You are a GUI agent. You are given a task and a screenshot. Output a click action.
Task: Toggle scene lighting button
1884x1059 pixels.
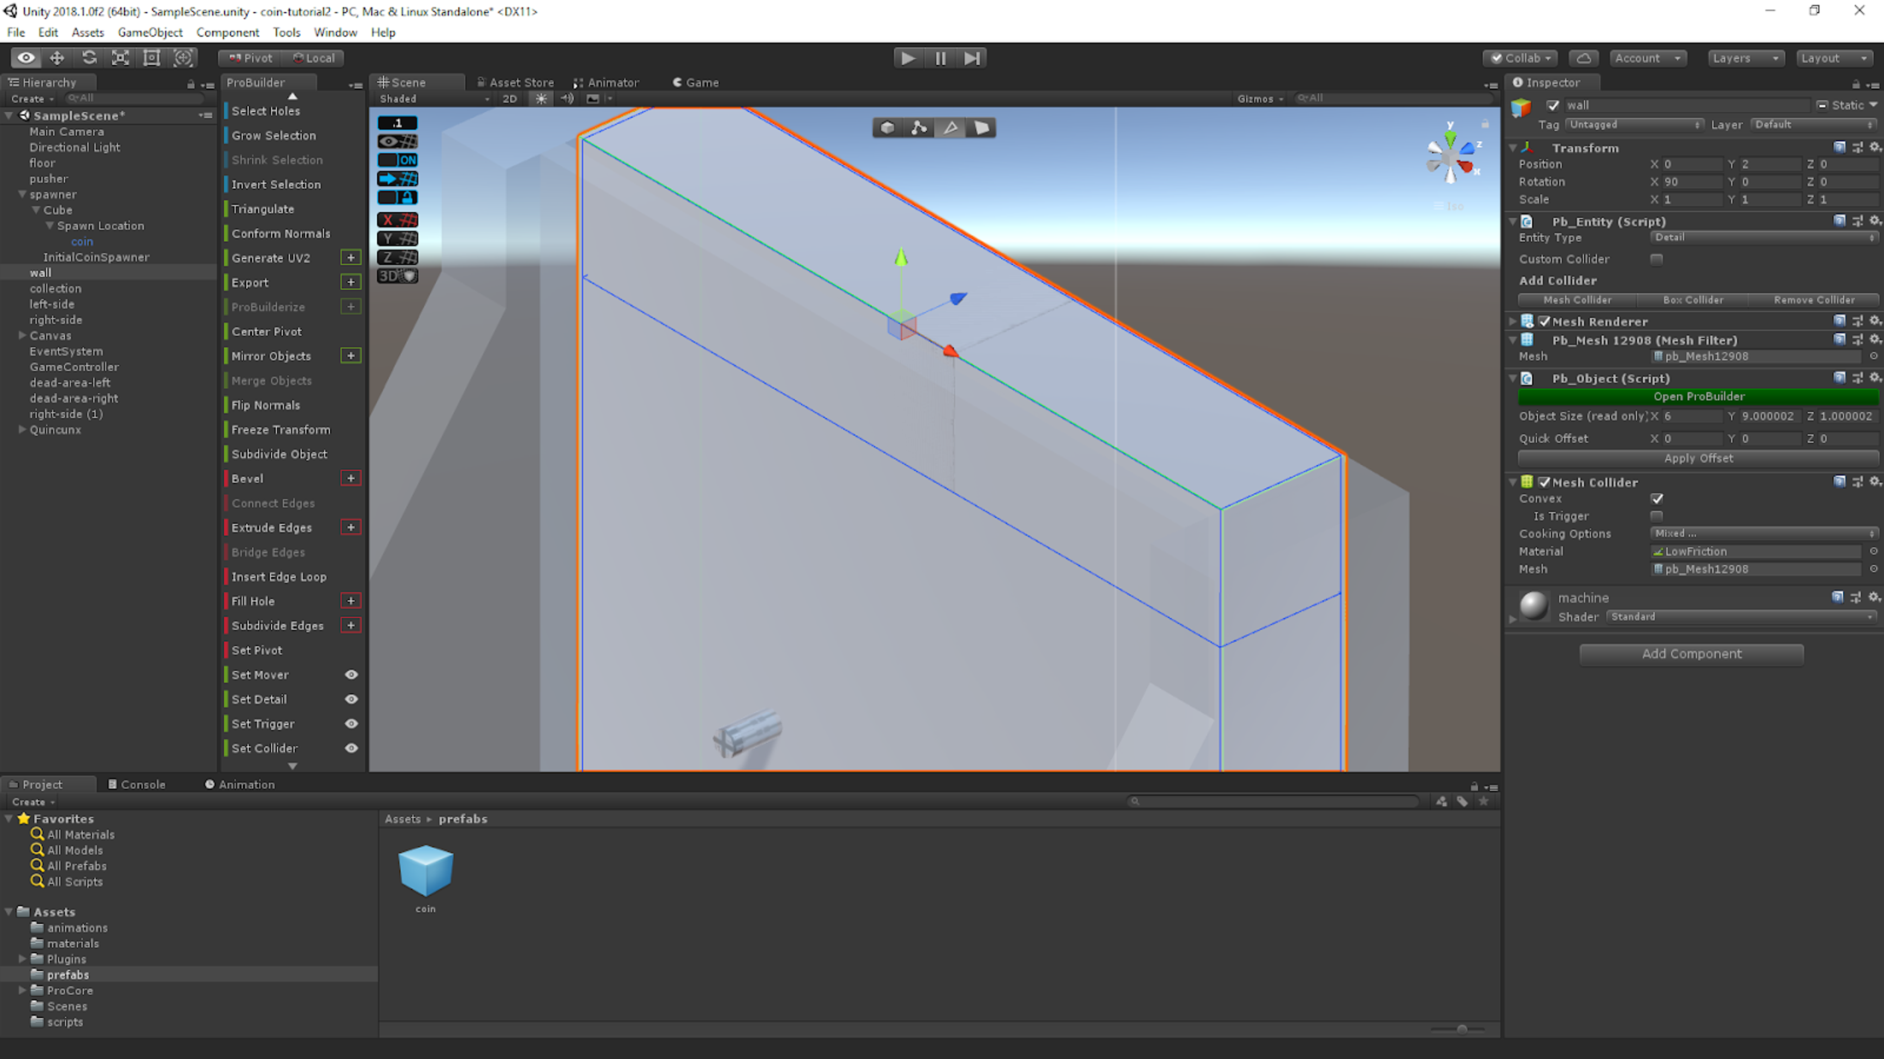[541, 99]
